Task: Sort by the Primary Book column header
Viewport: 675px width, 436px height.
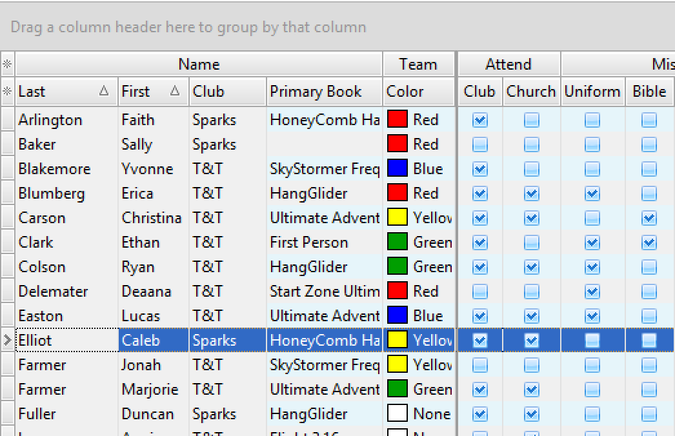Action: (x=324, y=92)
